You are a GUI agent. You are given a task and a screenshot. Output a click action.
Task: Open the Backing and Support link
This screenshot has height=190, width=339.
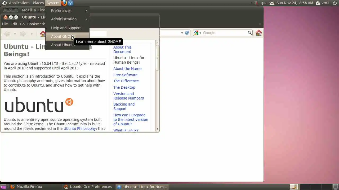(124, 106)
